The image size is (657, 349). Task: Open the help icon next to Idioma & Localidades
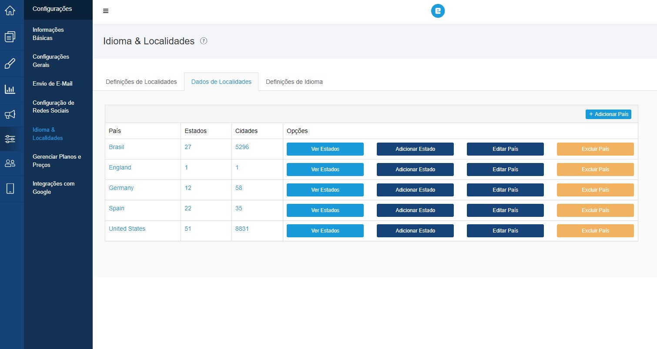pyautogui.click(x=203, y=40)
